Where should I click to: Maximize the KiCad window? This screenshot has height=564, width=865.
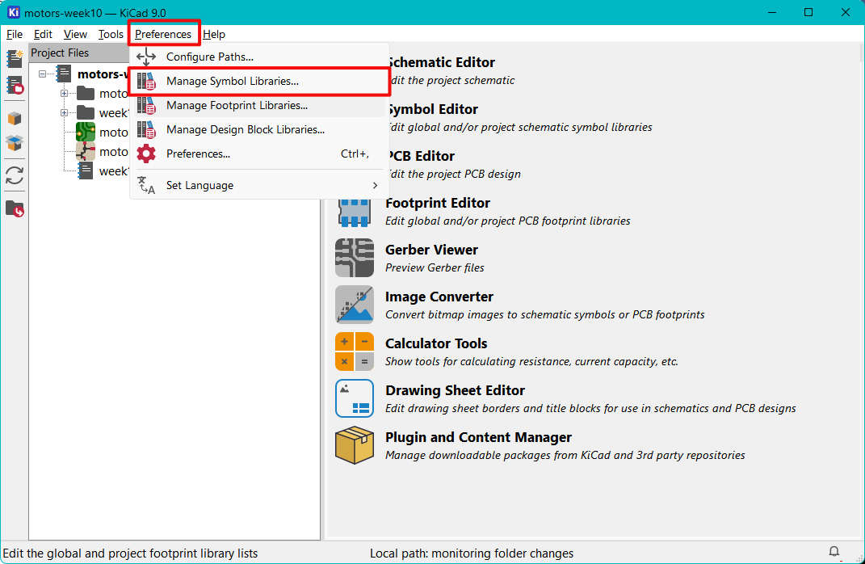[808, 12]
